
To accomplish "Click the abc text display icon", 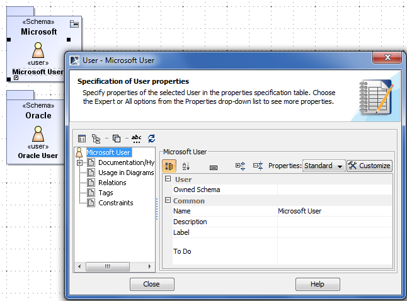I will click(x=136, y=139).
